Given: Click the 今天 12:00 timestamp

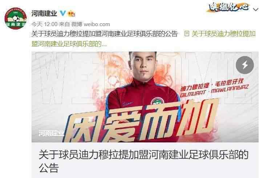Looking at the screenshot, I should [x=44, y=24].
